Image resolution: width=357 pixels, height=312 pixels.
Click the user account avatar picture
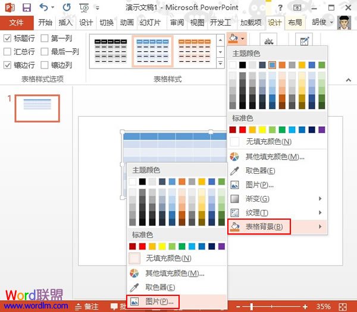(344, 23)
